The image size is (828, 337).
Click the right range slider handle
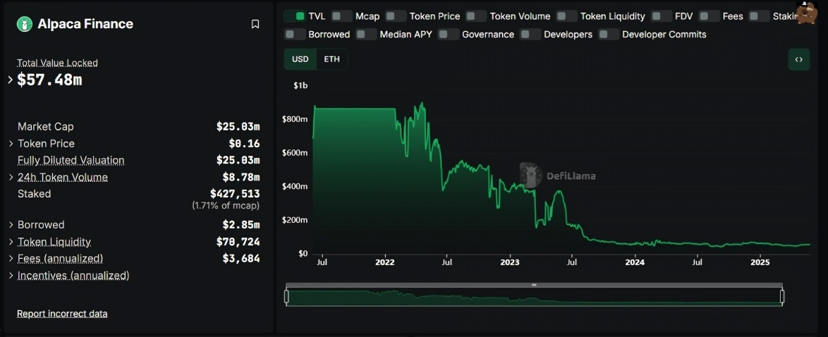click(782, 297)
